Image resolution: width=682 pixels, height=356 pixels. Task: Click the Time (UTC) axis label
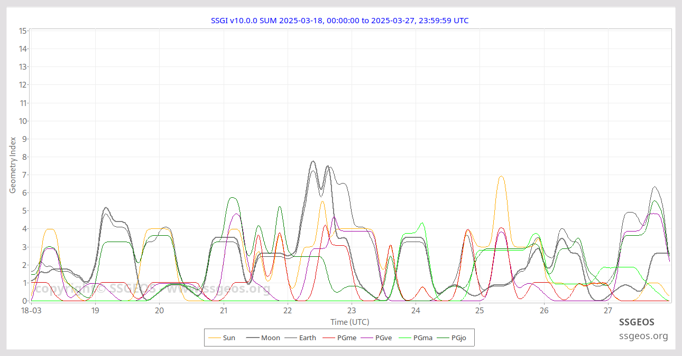click(x=349, y=322)
